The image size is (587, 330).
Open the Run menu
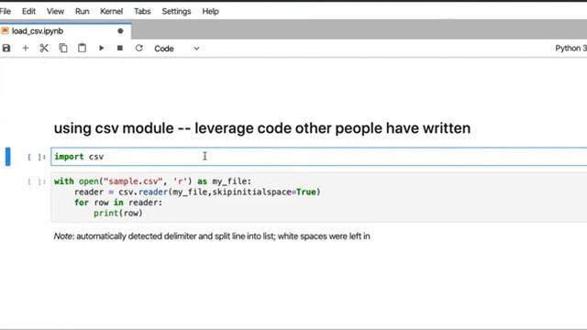[x=82, y=11]
